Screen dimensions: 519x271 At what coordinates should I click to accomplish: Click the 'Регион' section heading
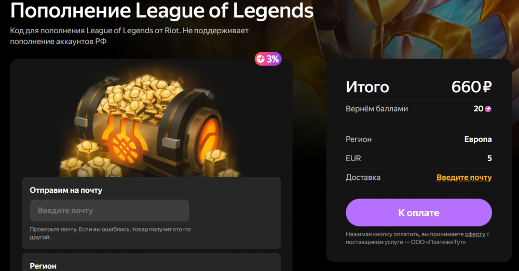point(43,266)
